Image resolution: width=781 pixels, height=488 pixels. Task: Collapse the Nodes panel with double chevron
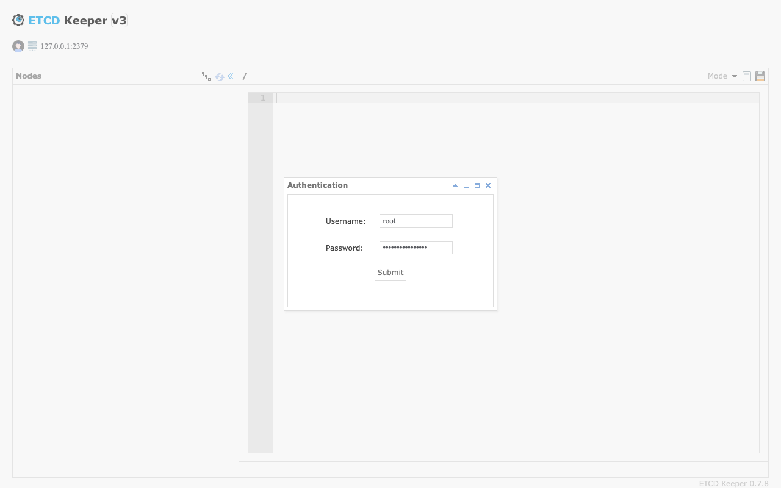231,76
